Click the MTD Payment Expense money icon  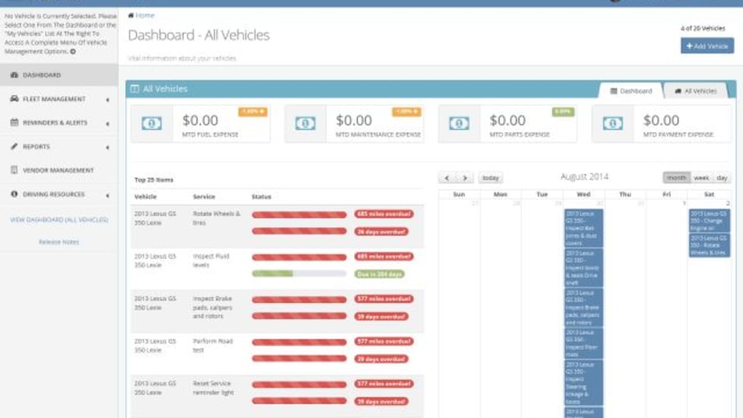[x=613, y=123]
